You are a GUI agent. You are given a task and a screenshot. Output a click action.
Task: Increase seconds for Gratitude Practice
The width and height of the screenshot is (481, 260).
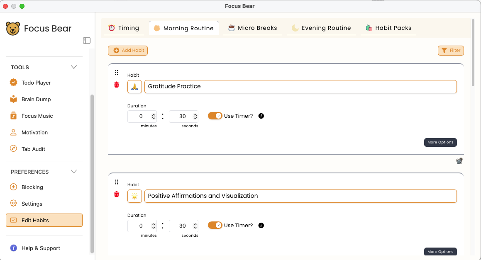[x=195, y=114]
